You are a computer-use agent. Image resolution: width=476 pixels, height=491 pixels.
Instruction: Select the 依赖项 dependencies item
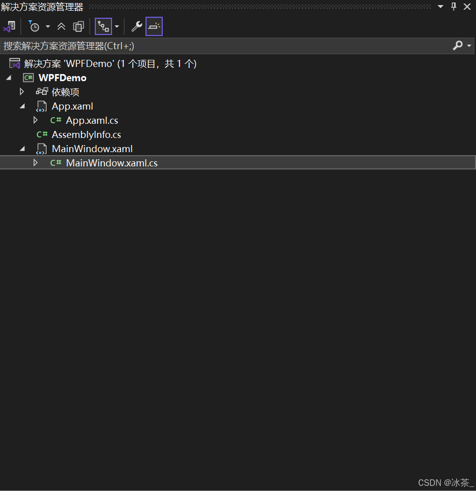65,92
